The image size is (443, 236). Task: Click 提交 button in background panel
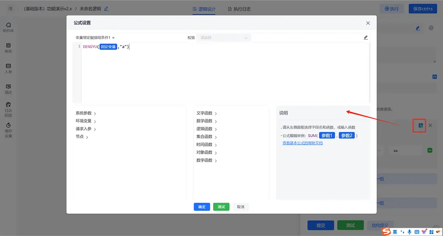321,225
